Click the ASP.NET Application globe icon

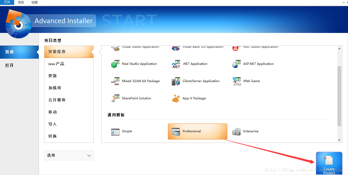click(x=236, y=64)
